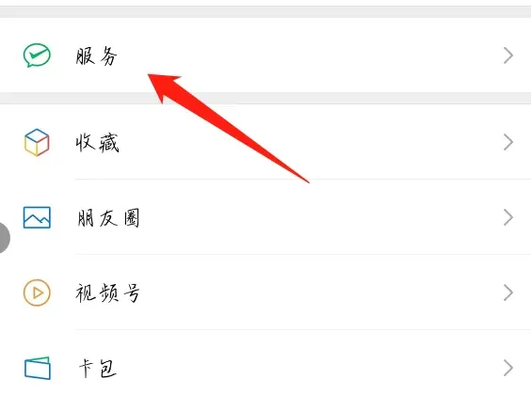Select the 卡包 text label

[x=98, y=369]
